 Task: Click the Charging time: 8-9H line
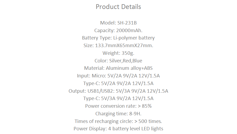point(118,114)
